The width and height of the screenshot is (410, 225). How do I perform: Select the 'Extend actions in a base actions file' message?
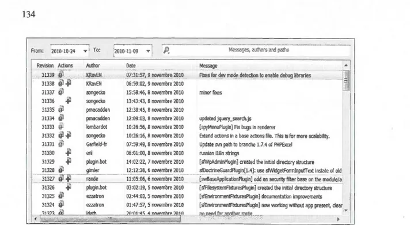pos(264,136)
